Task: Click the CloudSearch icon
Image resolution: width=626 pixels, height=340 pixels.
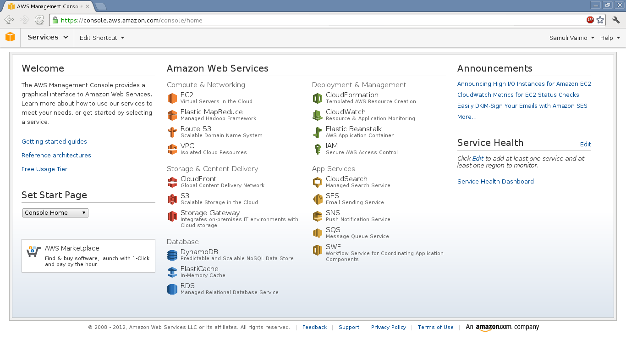Action: (x=318, y=182)
